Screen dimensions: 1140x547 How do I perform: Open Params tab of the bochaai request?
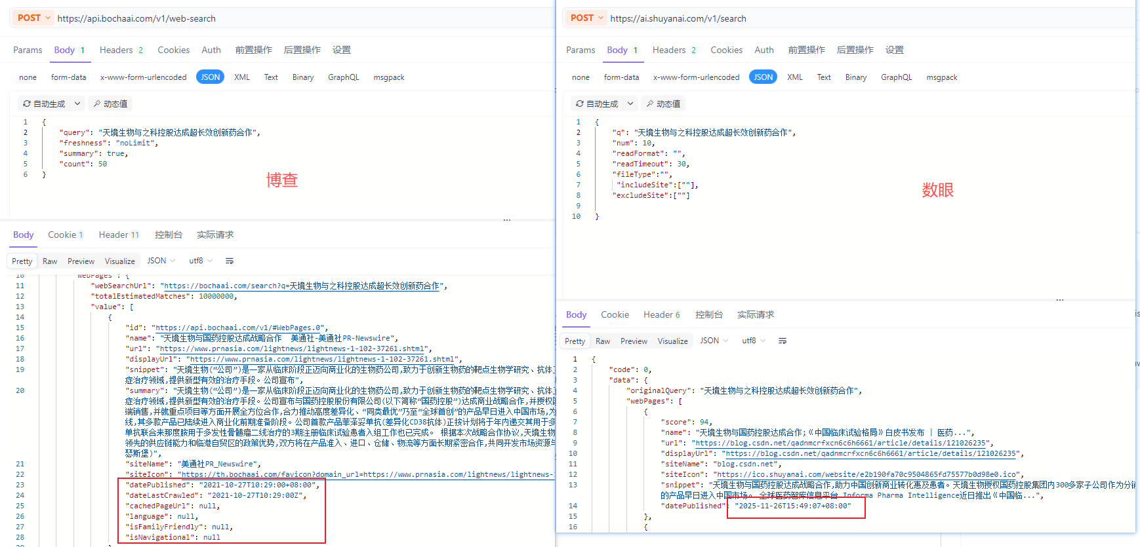(x=28, y=50)
